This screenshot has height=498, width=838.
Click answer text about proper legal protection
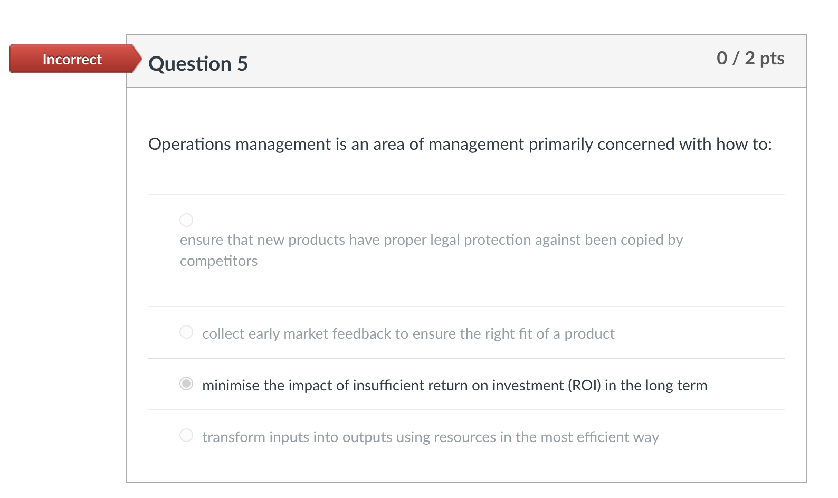point(431,240)
